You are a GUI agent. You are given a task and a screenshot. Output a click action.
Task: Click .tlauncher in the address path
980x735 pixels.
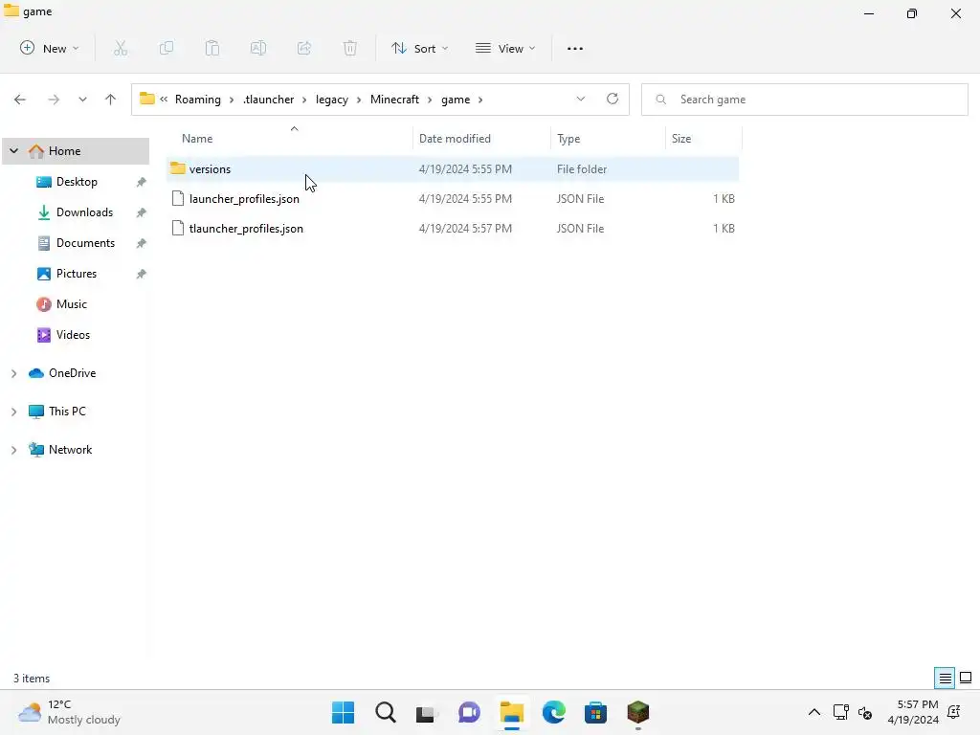pos(268,100)
